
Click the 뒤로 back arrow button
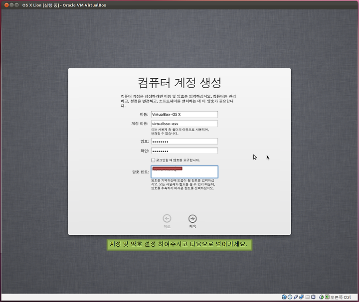[x=167, y=219]
